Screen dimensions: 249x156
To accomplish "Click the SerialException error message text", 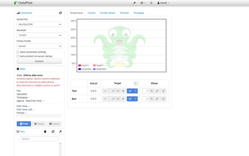I will click(38, 82).
